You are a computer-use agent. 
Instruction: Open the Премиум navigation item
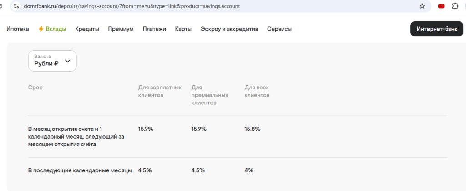click(121, 29)
